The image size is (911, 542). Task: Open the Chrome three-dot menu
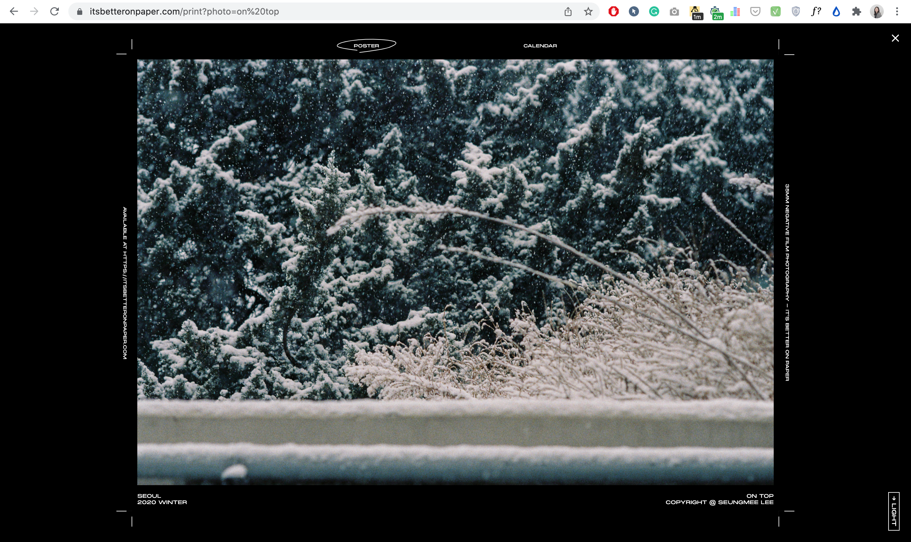pyautogui.click(x=897, y=12)
